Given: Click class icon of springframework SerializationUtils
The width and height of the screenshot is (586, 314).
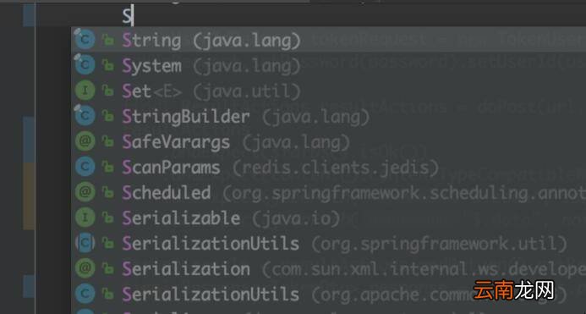Looking at the screenshot, I should click(85, 243).
